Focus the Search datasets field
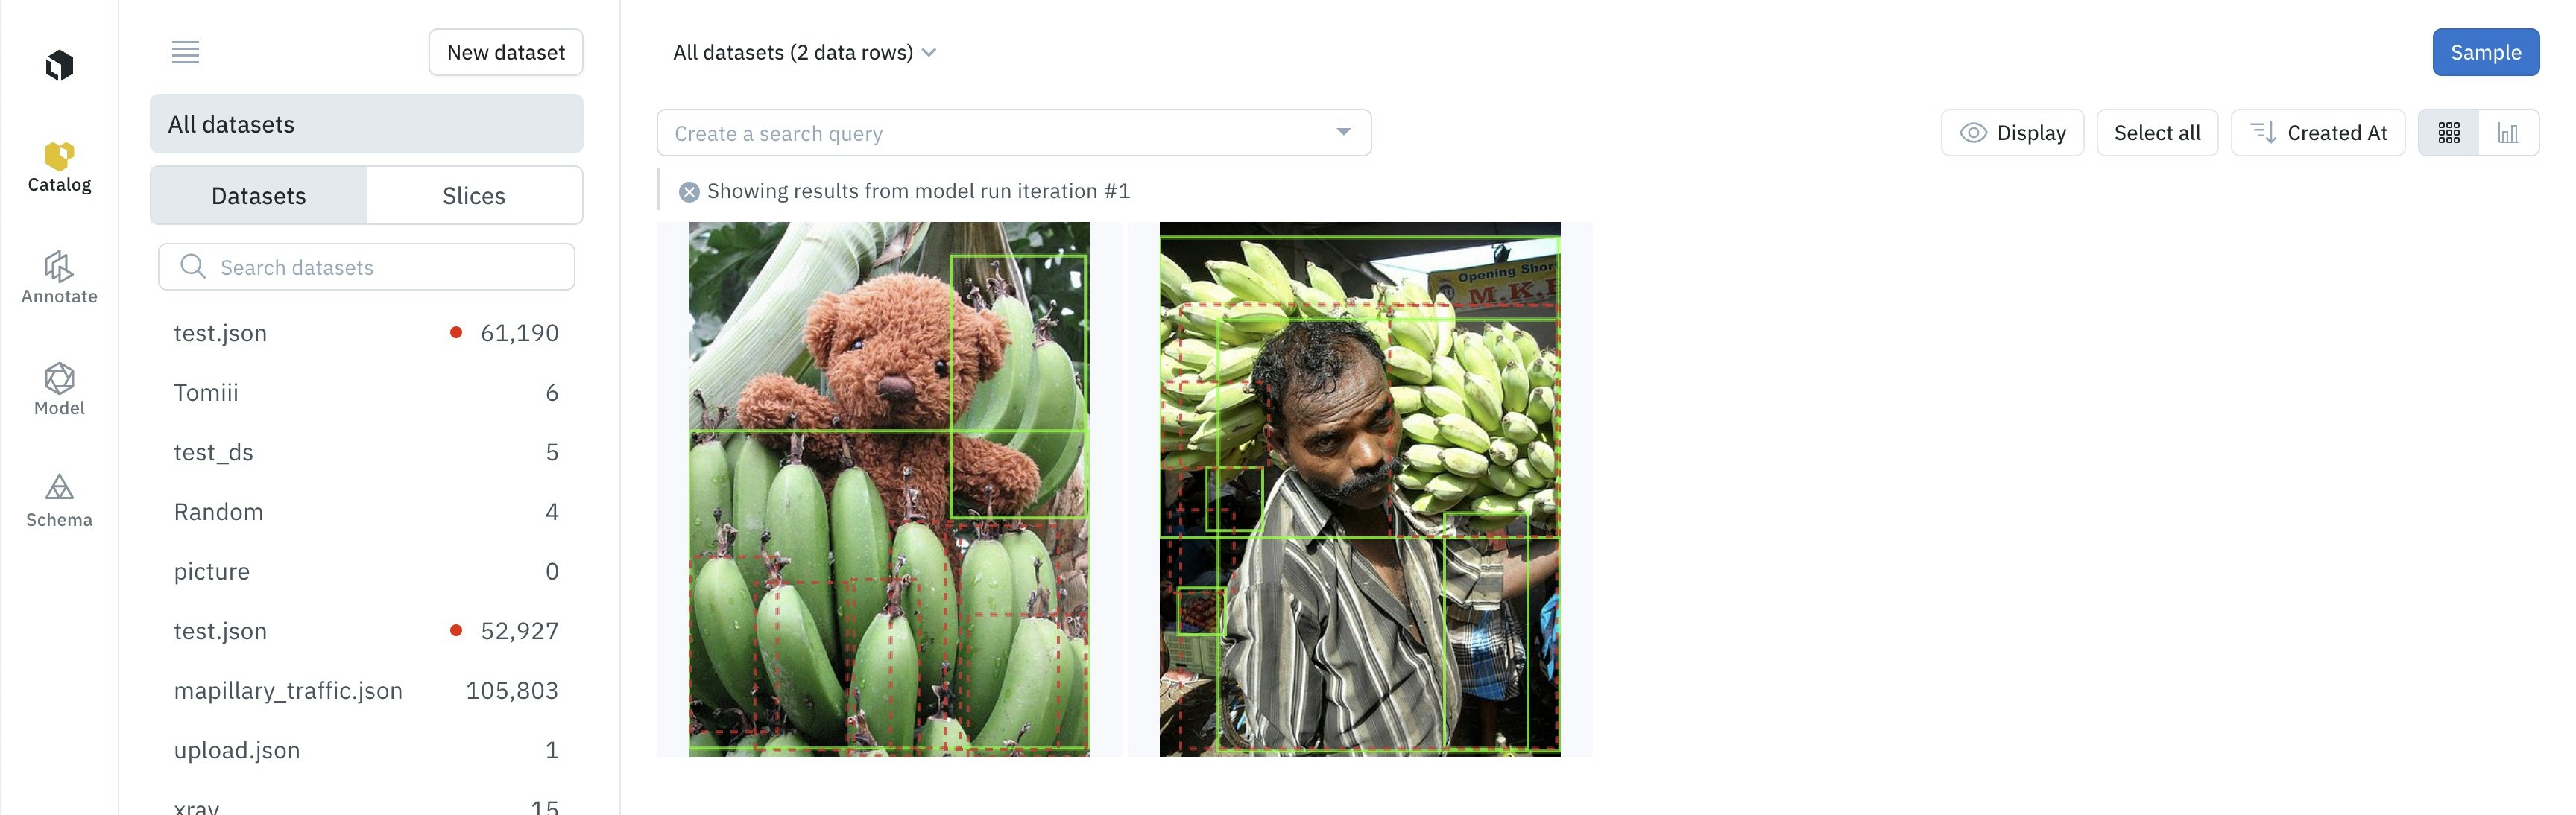Screen dimensions: 2576x815 [366, 267]
